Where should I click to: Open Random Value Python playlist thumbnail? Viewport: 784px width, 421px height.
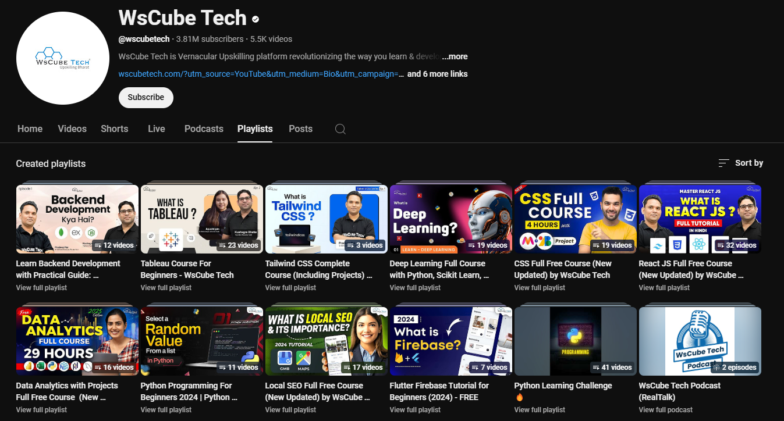point(202,341)
